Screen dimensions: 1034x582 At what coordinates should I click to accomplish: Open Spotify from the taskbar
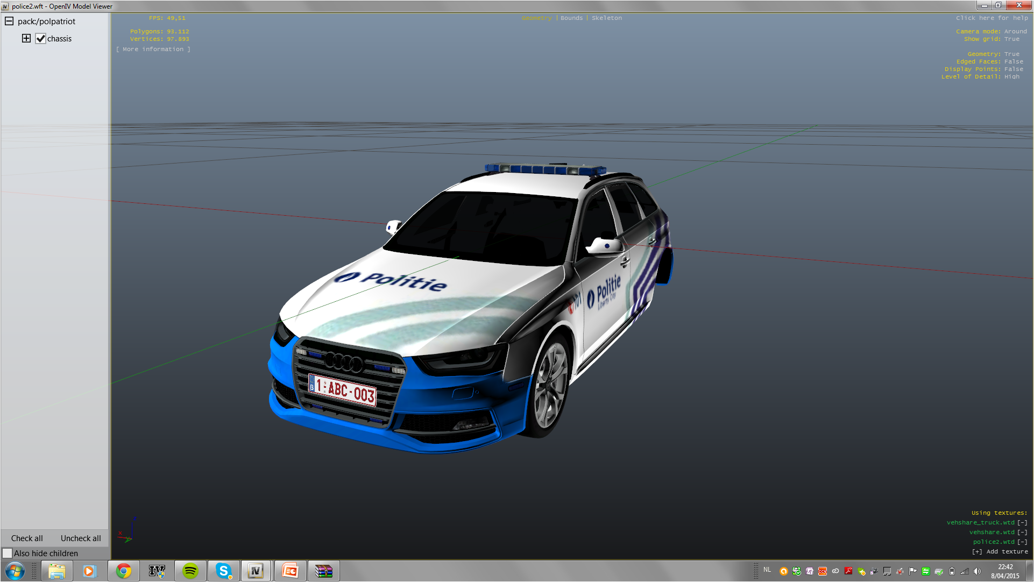point(190,571)
